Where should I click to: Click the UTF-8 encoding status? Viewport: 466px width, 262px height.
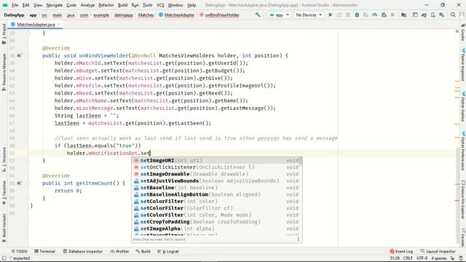click(x=422, y=258)
